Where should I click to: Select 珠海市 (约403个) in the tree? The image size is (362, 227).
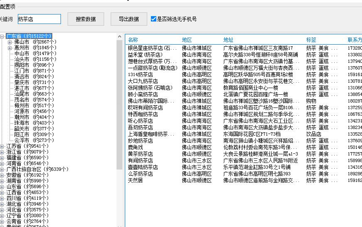pos(34,123)
